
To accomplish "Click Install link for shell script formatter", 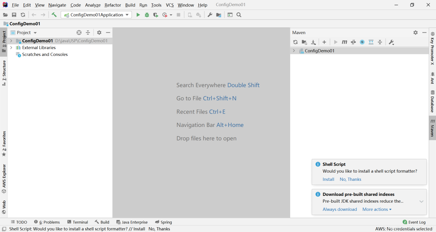I will [328, 179].
